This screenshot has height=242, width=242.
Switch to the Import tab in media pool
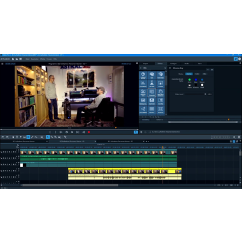pyautogui.click(x=145, y=64)
